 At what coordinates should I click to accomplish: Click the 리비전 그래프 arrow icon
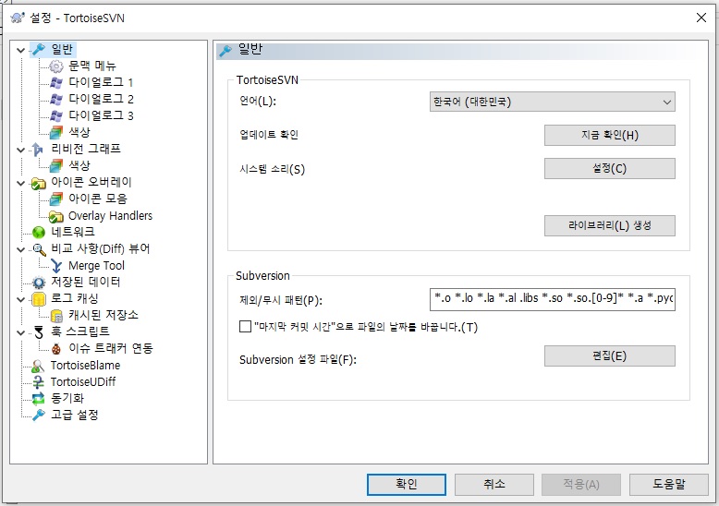click(39, 149)
